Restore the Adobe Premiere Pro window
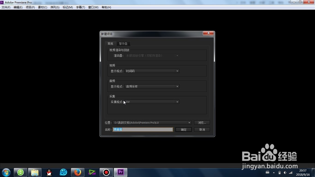The width and height of the screenshot is (315, 177). point(300,2)
